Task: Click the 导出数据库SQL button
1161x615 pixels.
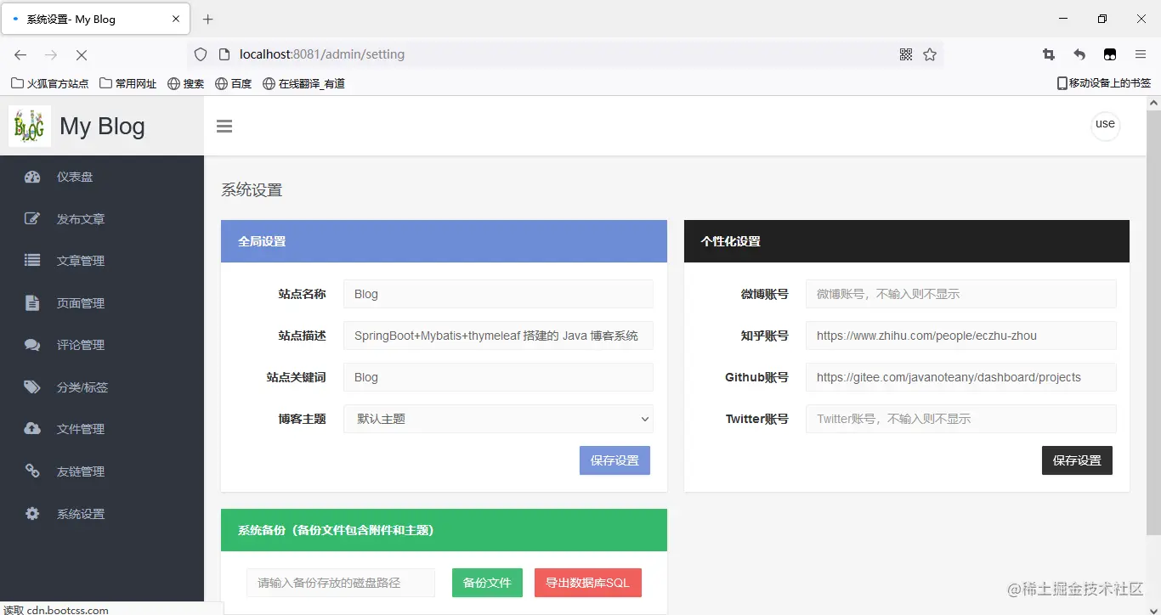Action: point(587,583)
